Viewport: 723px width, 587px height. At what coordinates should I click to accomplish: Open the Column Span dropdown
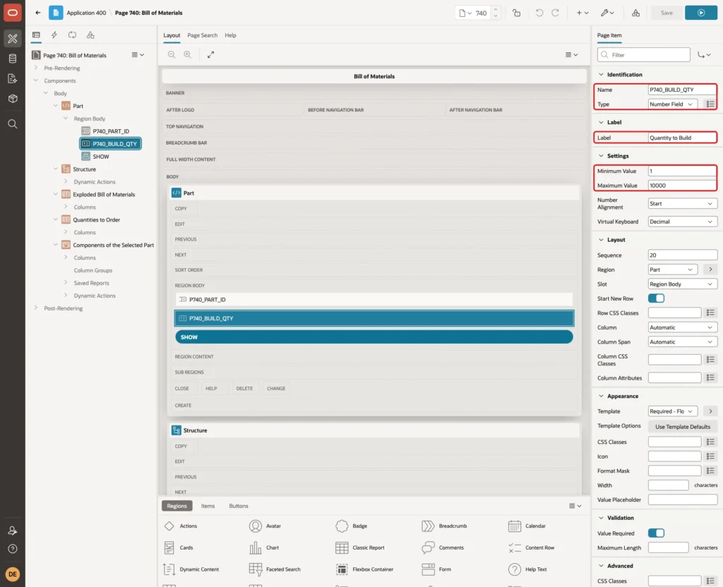click(683, 342)
